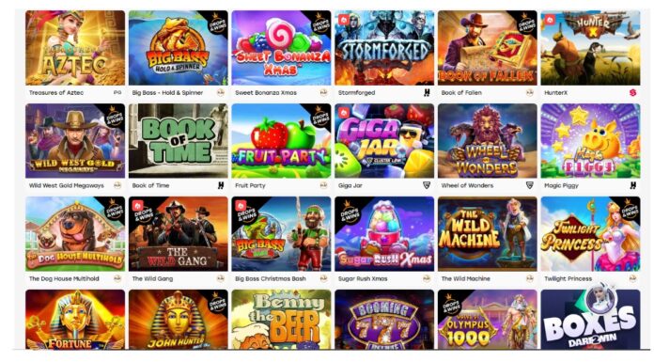Image resolution: width=654 pixels, height=362 pixels.
Task: Click the provider icon beside Book of Time
Action: tap(221, 185)
